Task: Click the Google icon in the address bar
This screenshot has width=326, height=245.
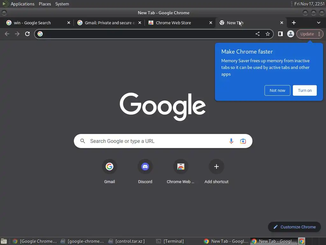Action: coord(40,34)
